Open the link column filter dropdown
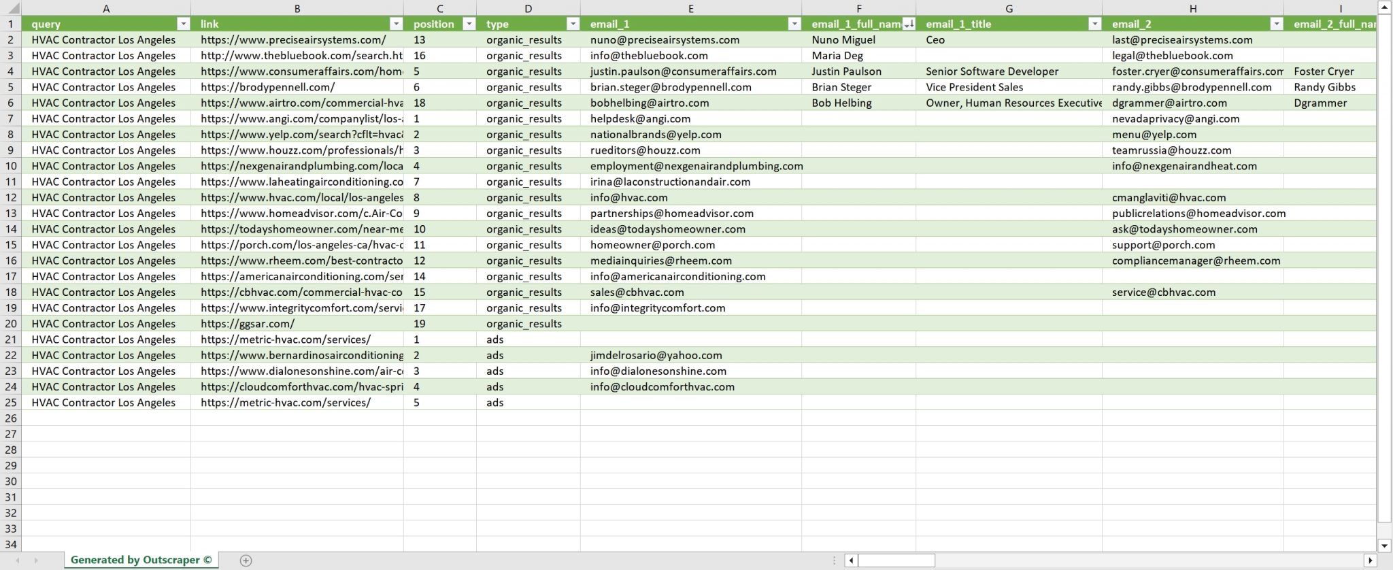 [396, 24]
